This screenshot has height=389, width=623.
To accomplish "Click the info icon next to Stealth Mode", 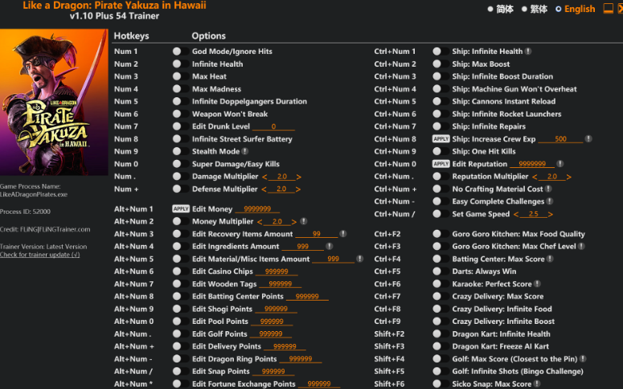I will [x=245, y=151].
